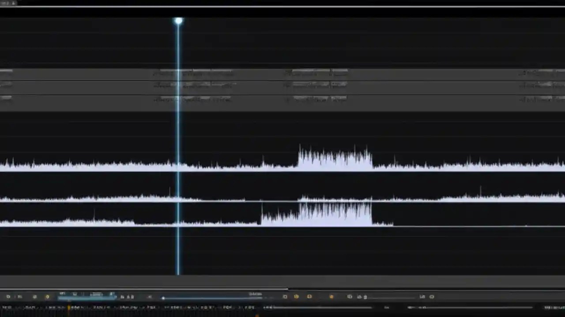565x317 pixels.
Task: Select the yellow highlighted tool icon in the toolbar
Action: click(47, 296)
